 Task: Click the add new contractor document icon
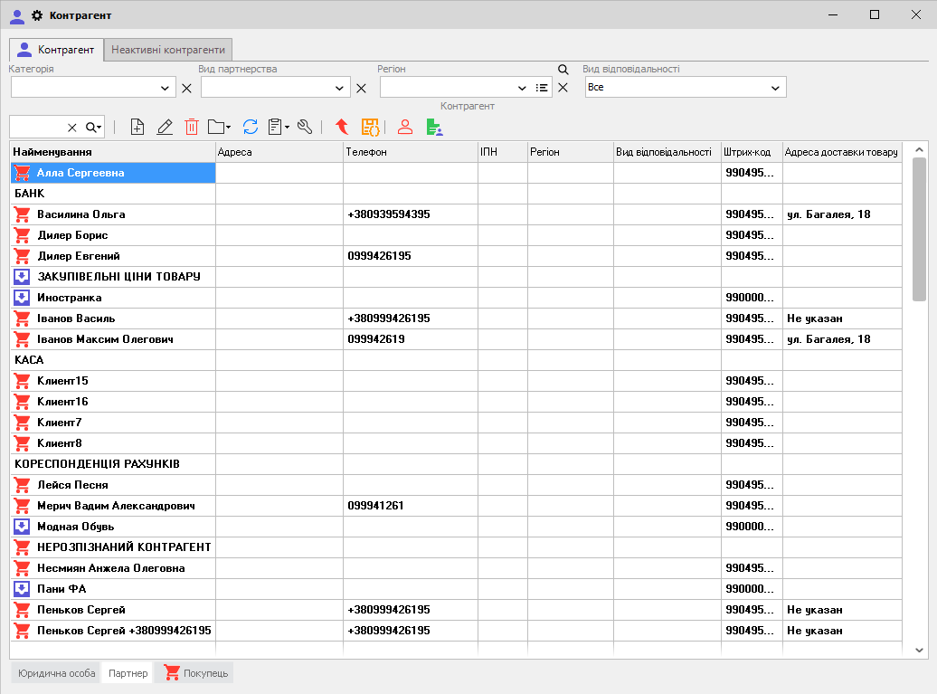point(137,128)
